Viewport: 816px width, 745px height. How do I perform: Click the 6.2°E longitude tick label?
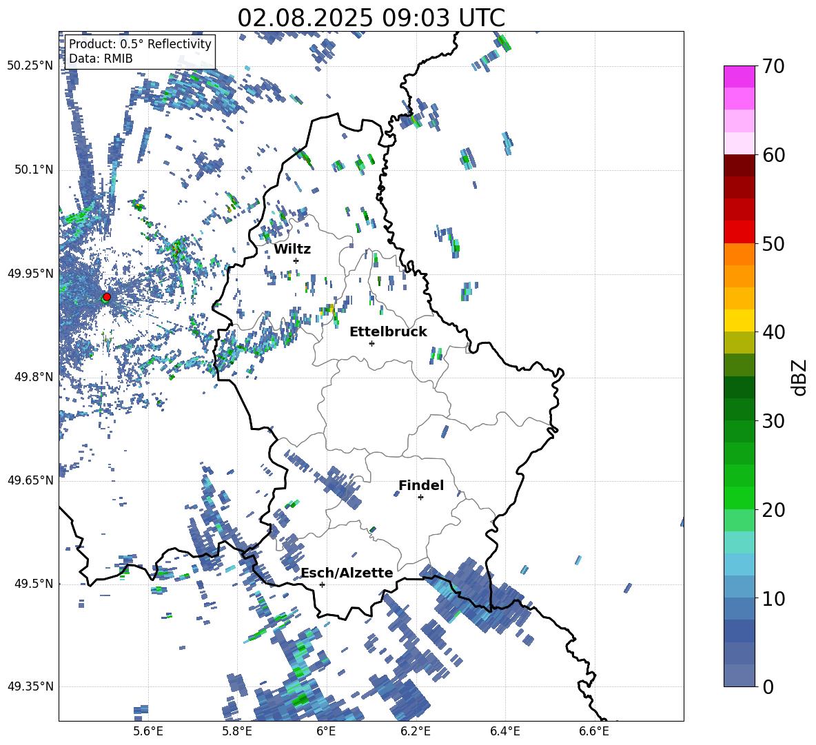coord(416,731)
